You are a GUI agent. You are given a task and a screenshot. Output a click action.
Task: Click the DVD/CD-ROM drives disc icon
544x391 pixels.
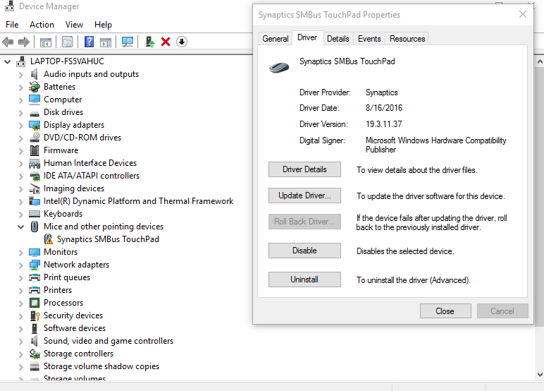[x=35, y=138]
